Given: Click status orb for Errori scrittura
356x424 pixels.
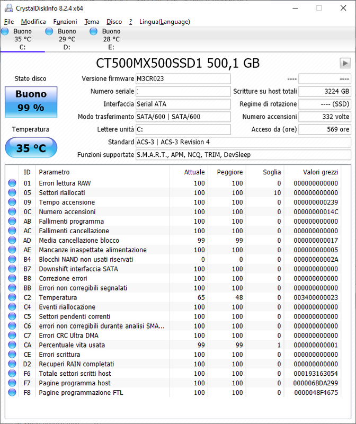Looking at the screenshot, I should 12,354.
